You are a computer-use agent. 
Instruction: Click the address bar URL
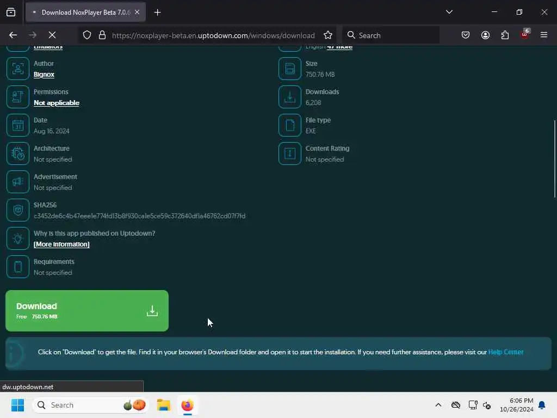coord(213,35)
